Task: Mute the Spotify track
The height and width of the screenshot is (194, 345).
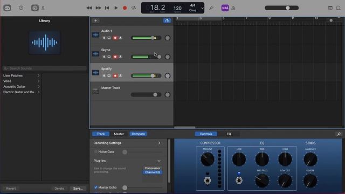Action: (104, 75)
